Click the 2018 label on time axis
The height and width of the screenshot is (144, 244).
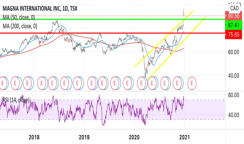coord(34,137)
